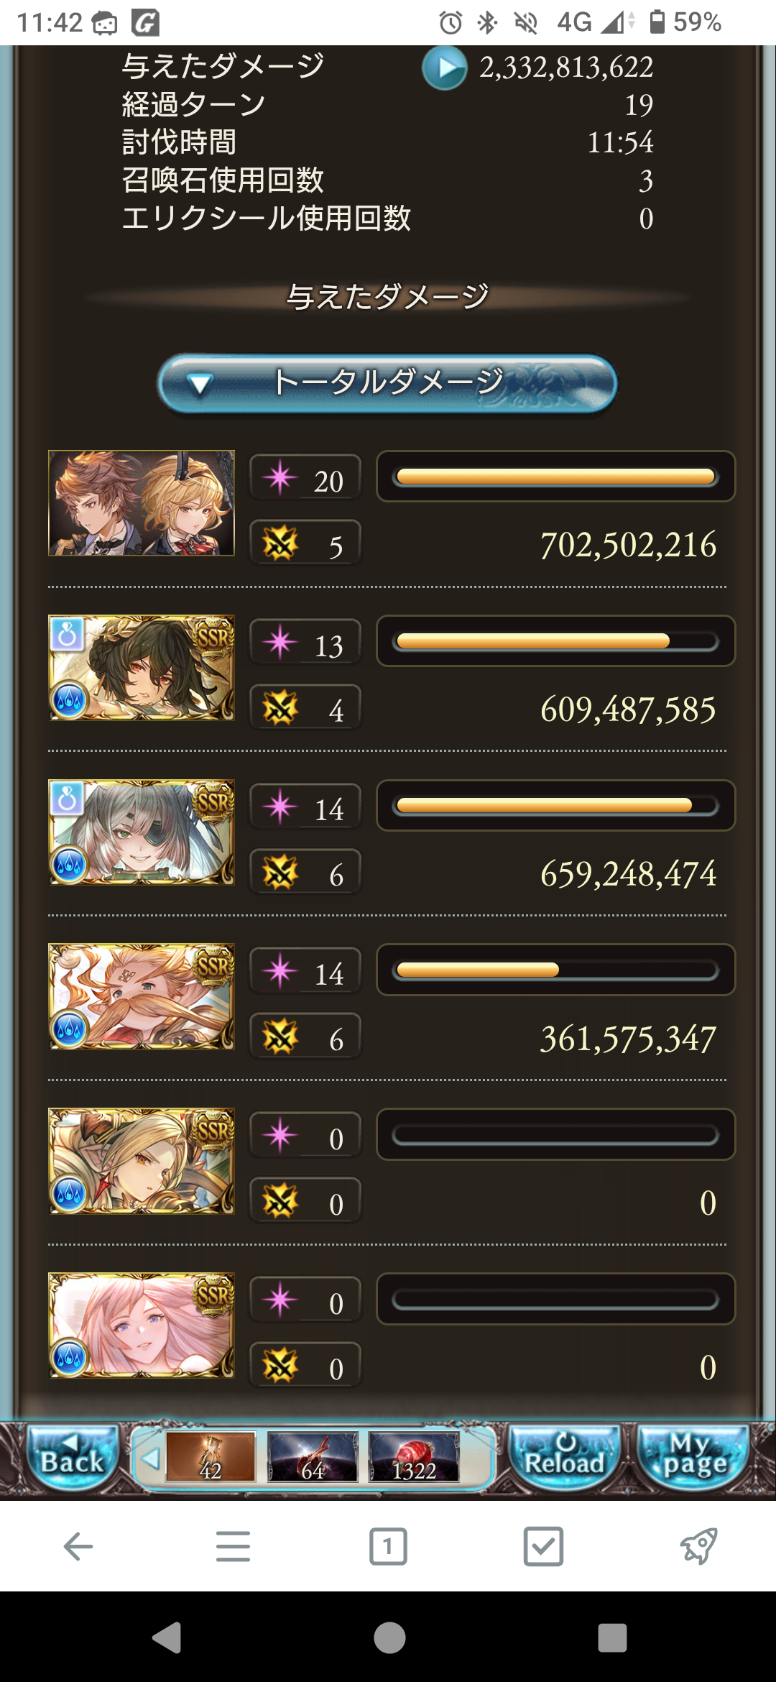Tap the damage bar for 361,575,347
Screen dimensions: 776x1682
coord(556,970)
